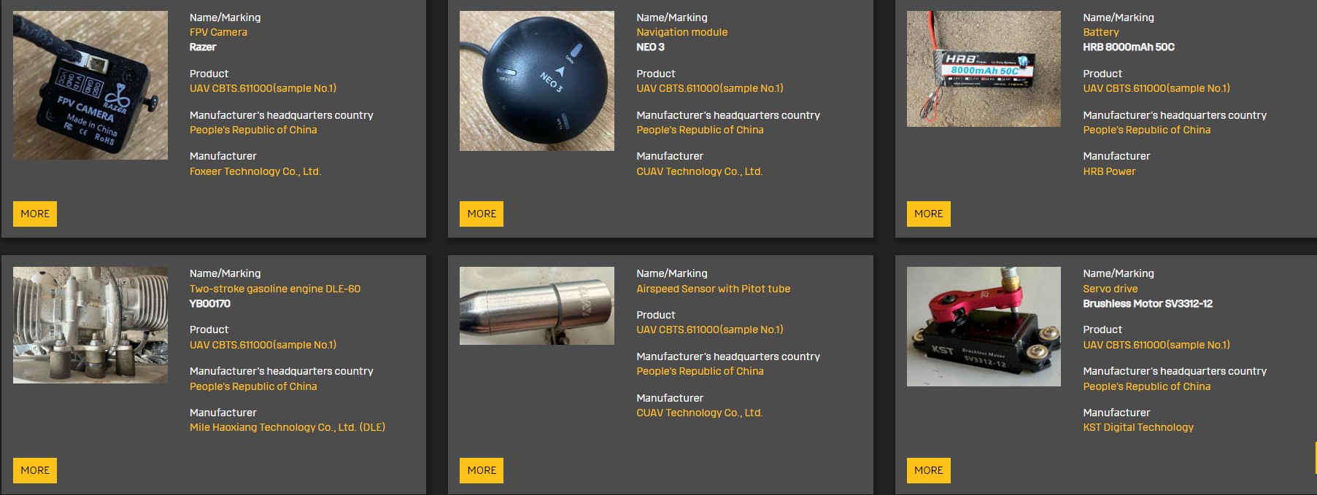Click MORE on the DLE-60 engine card

(35, 470)
